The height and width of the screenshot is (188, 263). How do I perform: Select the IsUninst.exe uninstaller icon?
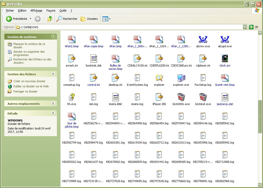coord(203,97)
